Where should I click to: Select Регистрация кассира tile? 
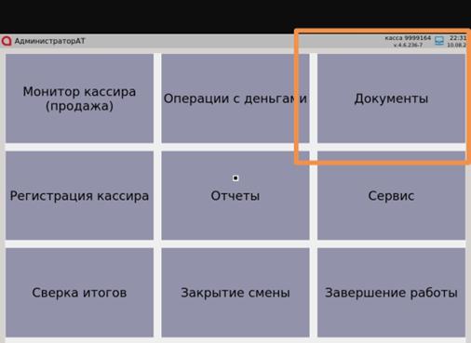tap(79, 195)
